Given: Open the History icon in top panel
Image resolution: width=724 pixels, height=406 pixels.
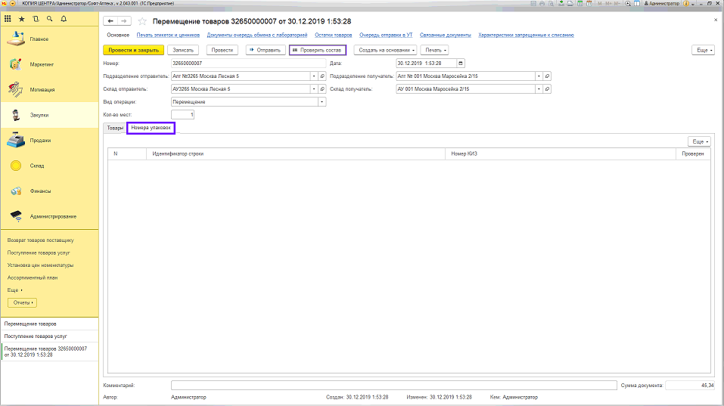Looking at the screenshot, I should [x=36, y=18].
